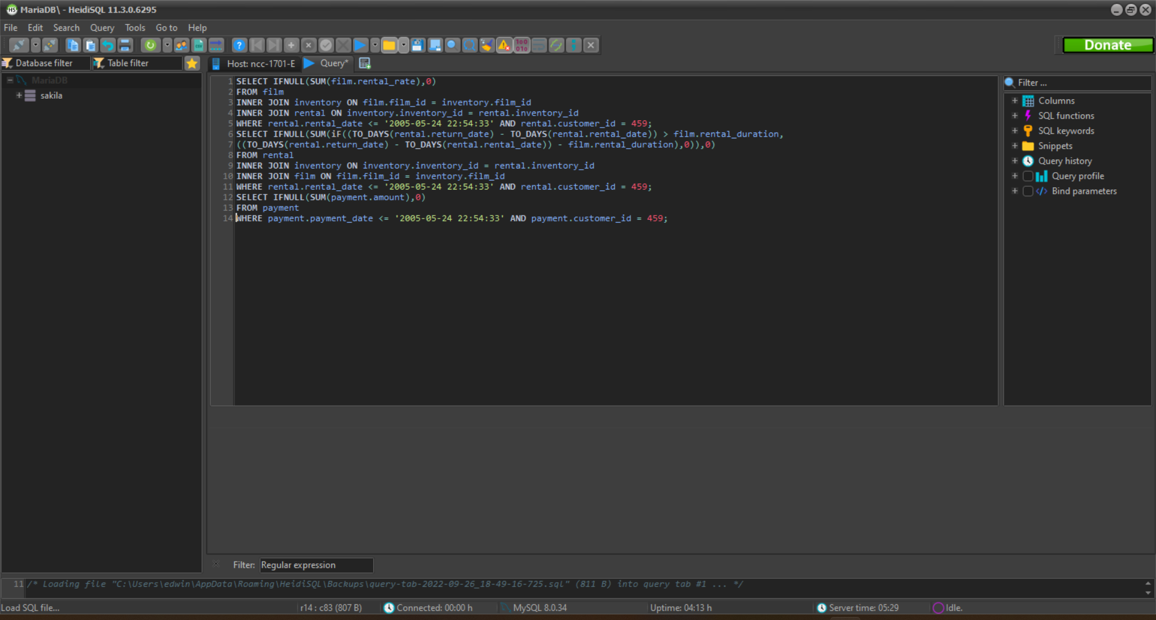This screenshot has height=620, width=1156.
Task: Refresh the database tree
Action: tap(151, 45)
